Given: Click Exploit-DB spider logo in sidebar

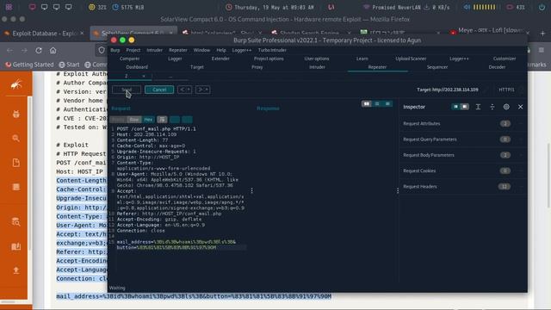Looking at the screenshot, I should click(x=15, y=84).
